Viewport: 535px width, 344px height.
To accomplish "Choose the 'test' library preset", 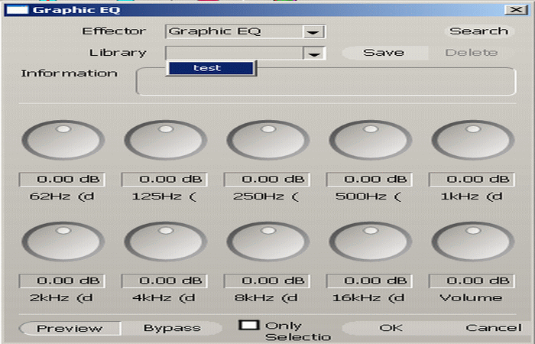I will [208, 68].
